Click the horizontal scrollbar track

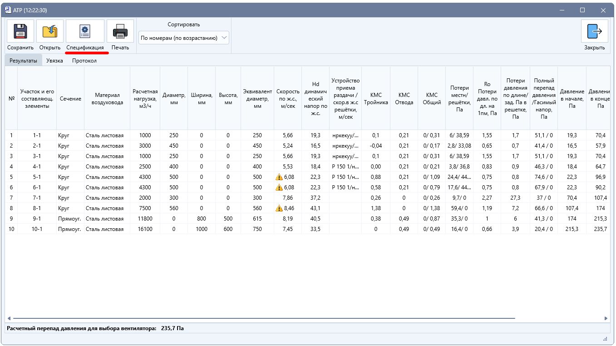point(307,318)
